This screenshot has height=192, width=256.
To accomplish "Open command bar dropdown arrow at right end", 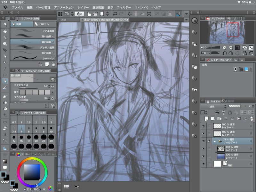I will [186, 14].
